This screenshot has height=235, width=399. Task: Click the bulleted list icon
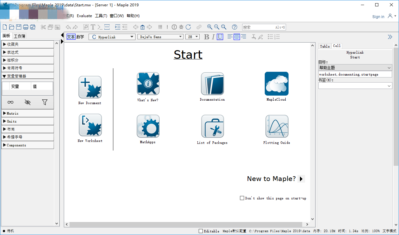click(x=270, y=37)
